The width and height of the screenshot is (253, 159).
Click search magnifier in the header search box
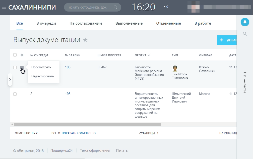(115, 7)
